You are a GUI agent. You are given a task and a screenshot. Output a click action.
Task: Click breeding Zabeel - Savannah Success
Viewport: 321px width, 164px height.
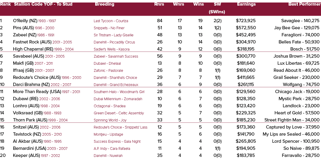click(x=116, y=56)
